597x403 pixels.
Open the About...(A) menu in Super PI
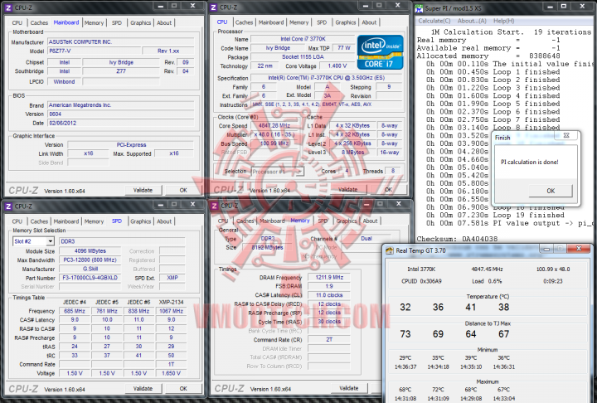pos(472,21)
